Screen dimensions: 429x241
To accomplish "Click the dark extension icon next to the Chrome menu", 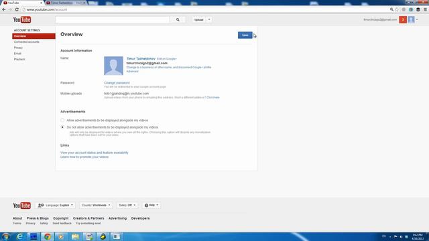I will (x=418, y=9).
